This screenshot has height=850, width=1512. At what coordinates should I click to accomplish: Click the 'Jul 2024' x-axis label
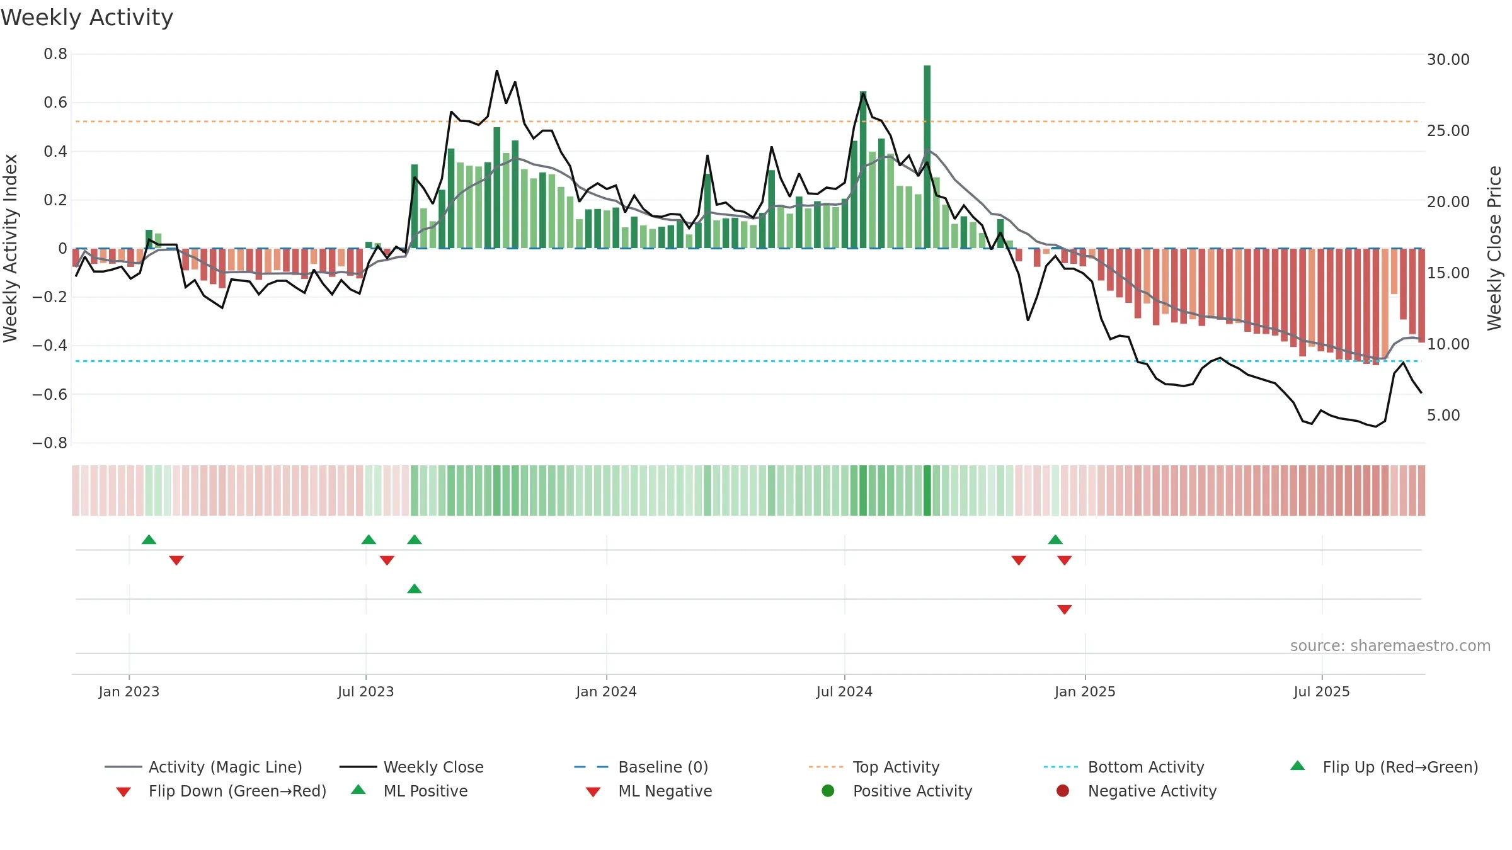[x=845, y=692]
